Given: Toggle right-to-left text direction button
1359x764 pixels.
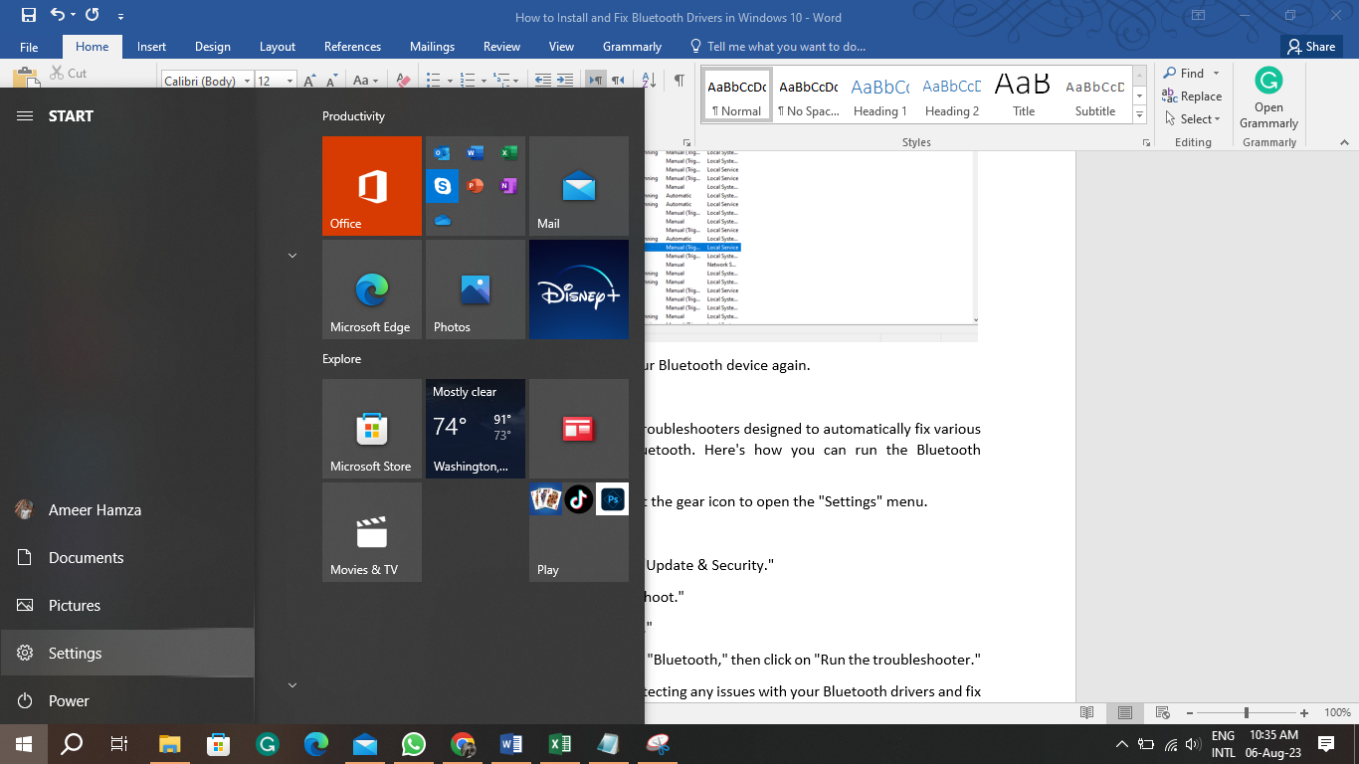Looking at the screenshot, I should click(618, 81).
